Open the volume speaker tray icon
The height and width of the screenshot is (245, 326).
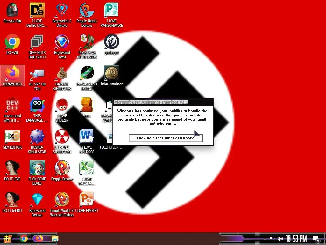[x=280, y=239]
